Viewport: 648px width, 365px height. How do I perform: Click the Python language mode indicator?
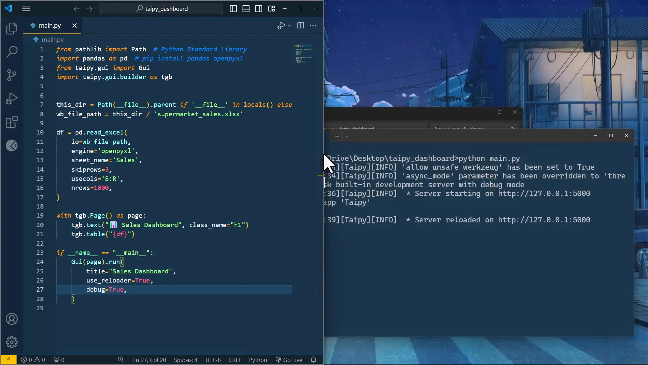point(258,360)
